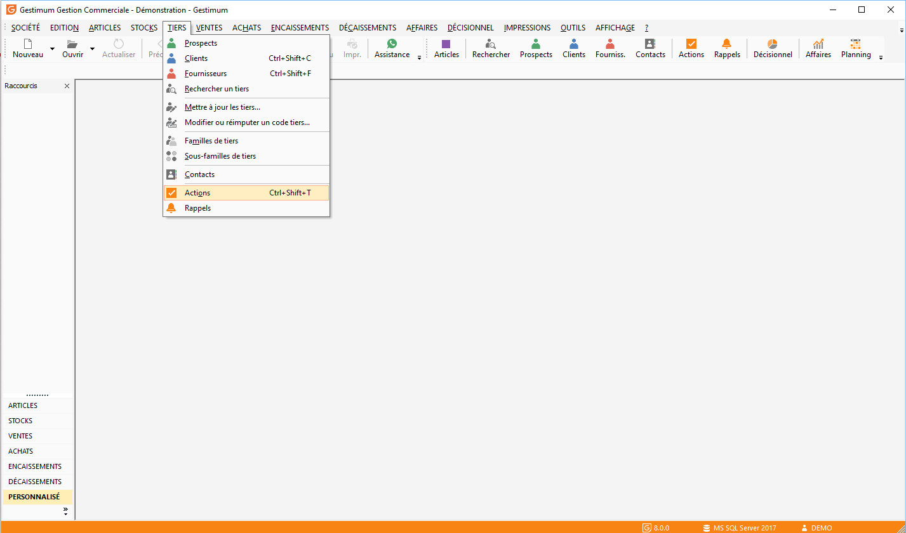
Task: Close the open TIERS menu
Action: pos(177,28)
